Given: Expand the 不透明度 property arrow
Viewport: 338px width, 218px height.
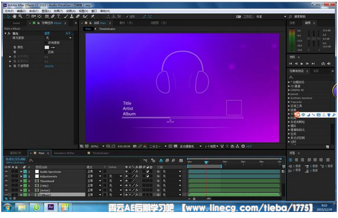Looking at the screenshot, I should (10, 66).
